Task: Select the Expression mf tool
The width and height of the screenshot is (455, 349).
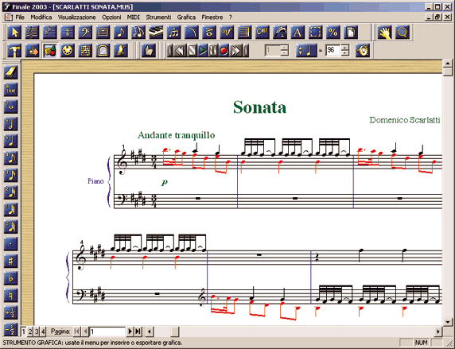Action: (227, 33)
